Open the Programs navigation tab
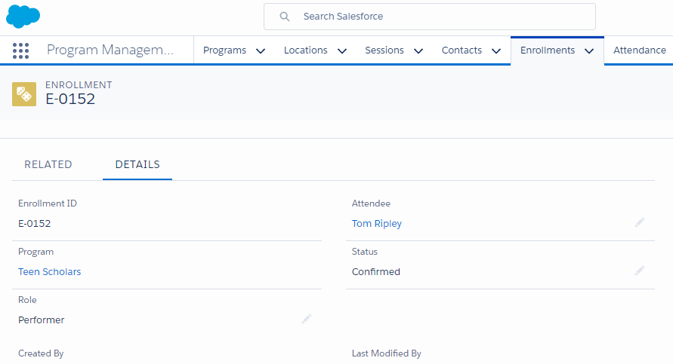673x364 pixels. tap(224, 50)
